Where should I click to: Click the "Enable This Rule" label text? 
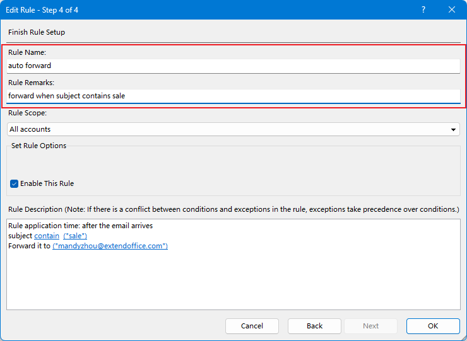point(47,183)
